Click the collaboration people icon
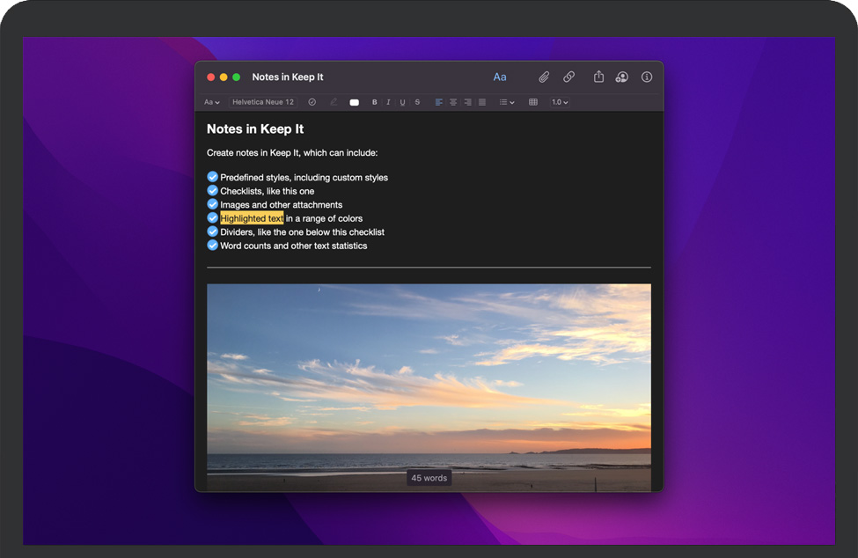The image size is (858, 558). click(622, 77)
